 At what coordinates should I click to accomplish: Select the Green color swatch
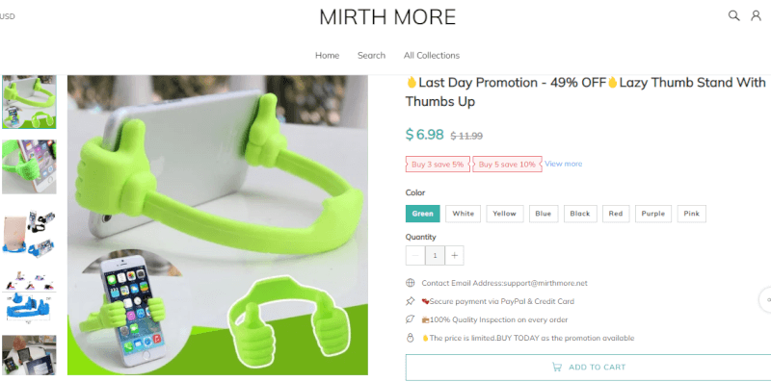pyautogui.click(x=423, y=214)
